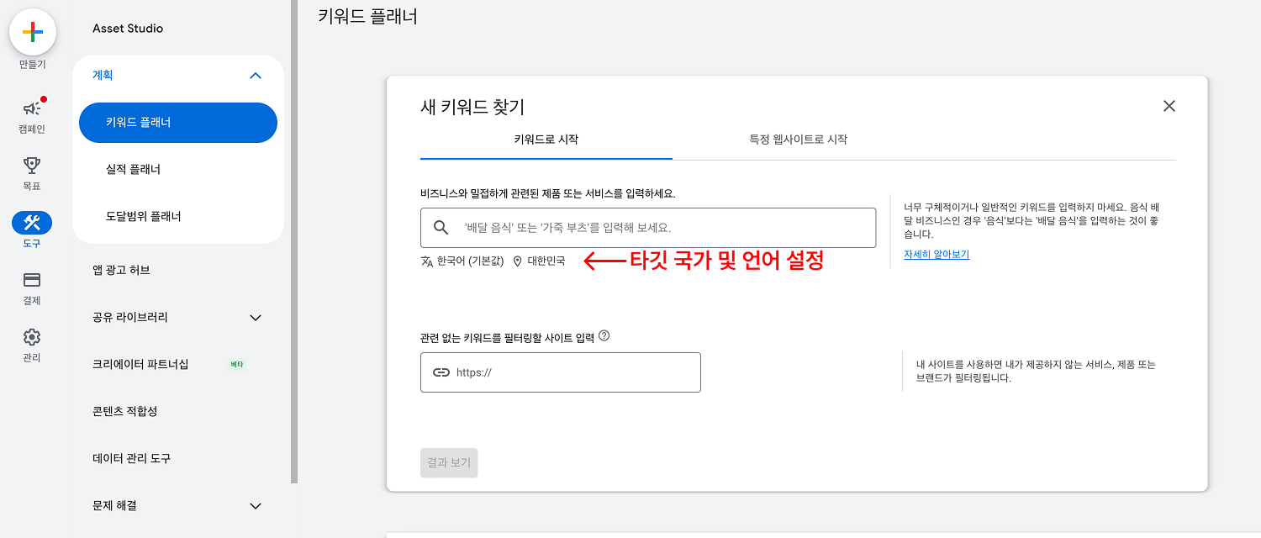Image resolution: width=1261 pixels, height=538 pixels.
Task: Click the 만들기 plus icon
Action: click(x=32, y=32)
